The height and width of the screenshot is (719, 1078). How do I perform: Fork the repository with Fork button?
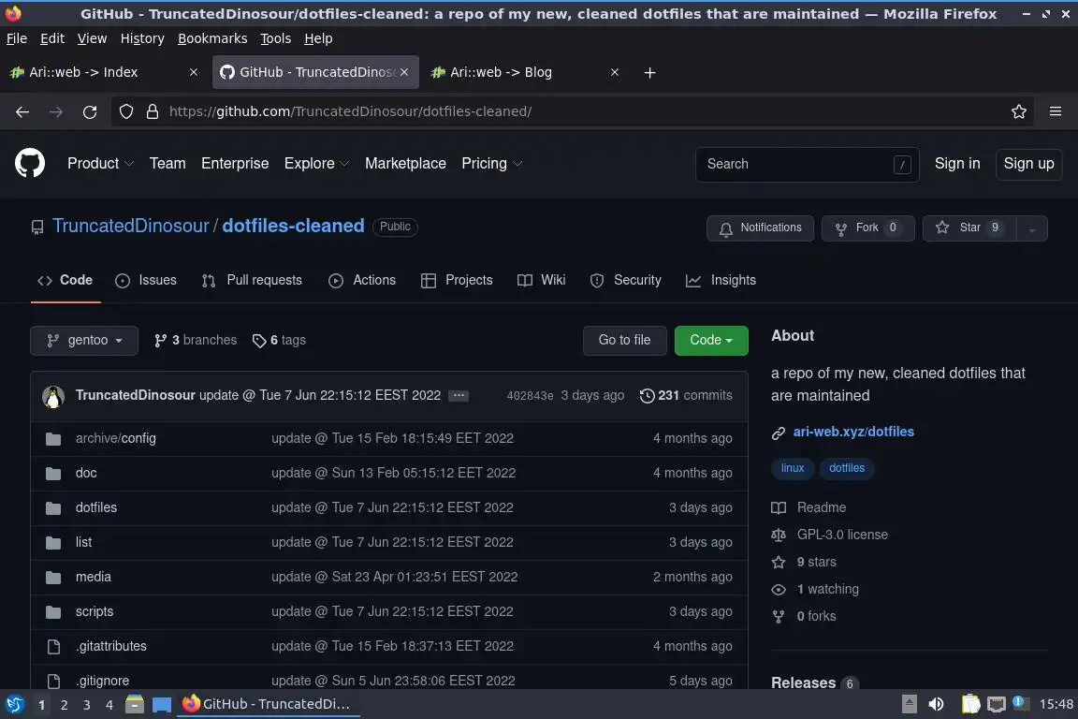(867, 228)
